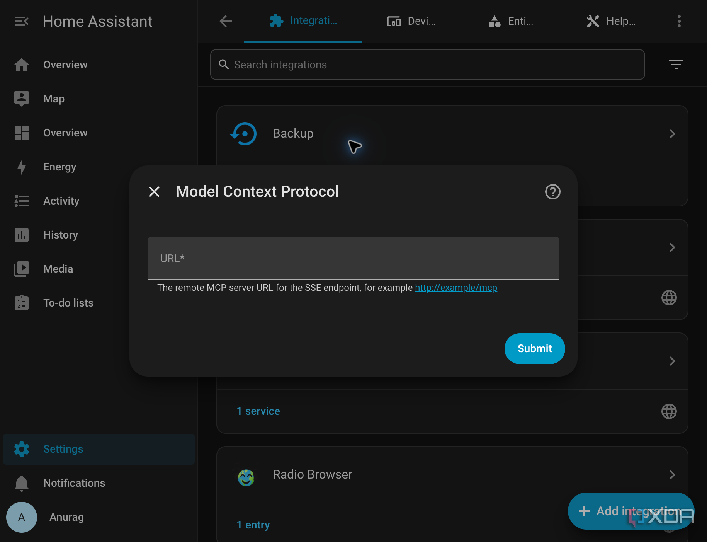The height and width of the screenshot is (542, 707).
Task: Go to the Energy panel
Action: tap(99, 167)
